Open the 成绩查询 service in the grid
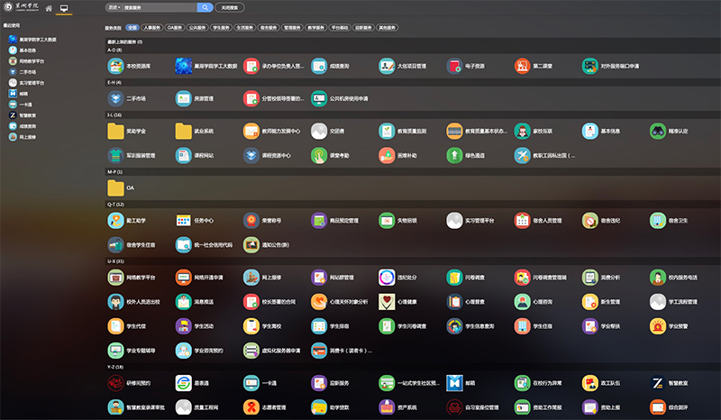This screenshot has width=721, height=420. (x=318, y=66)
